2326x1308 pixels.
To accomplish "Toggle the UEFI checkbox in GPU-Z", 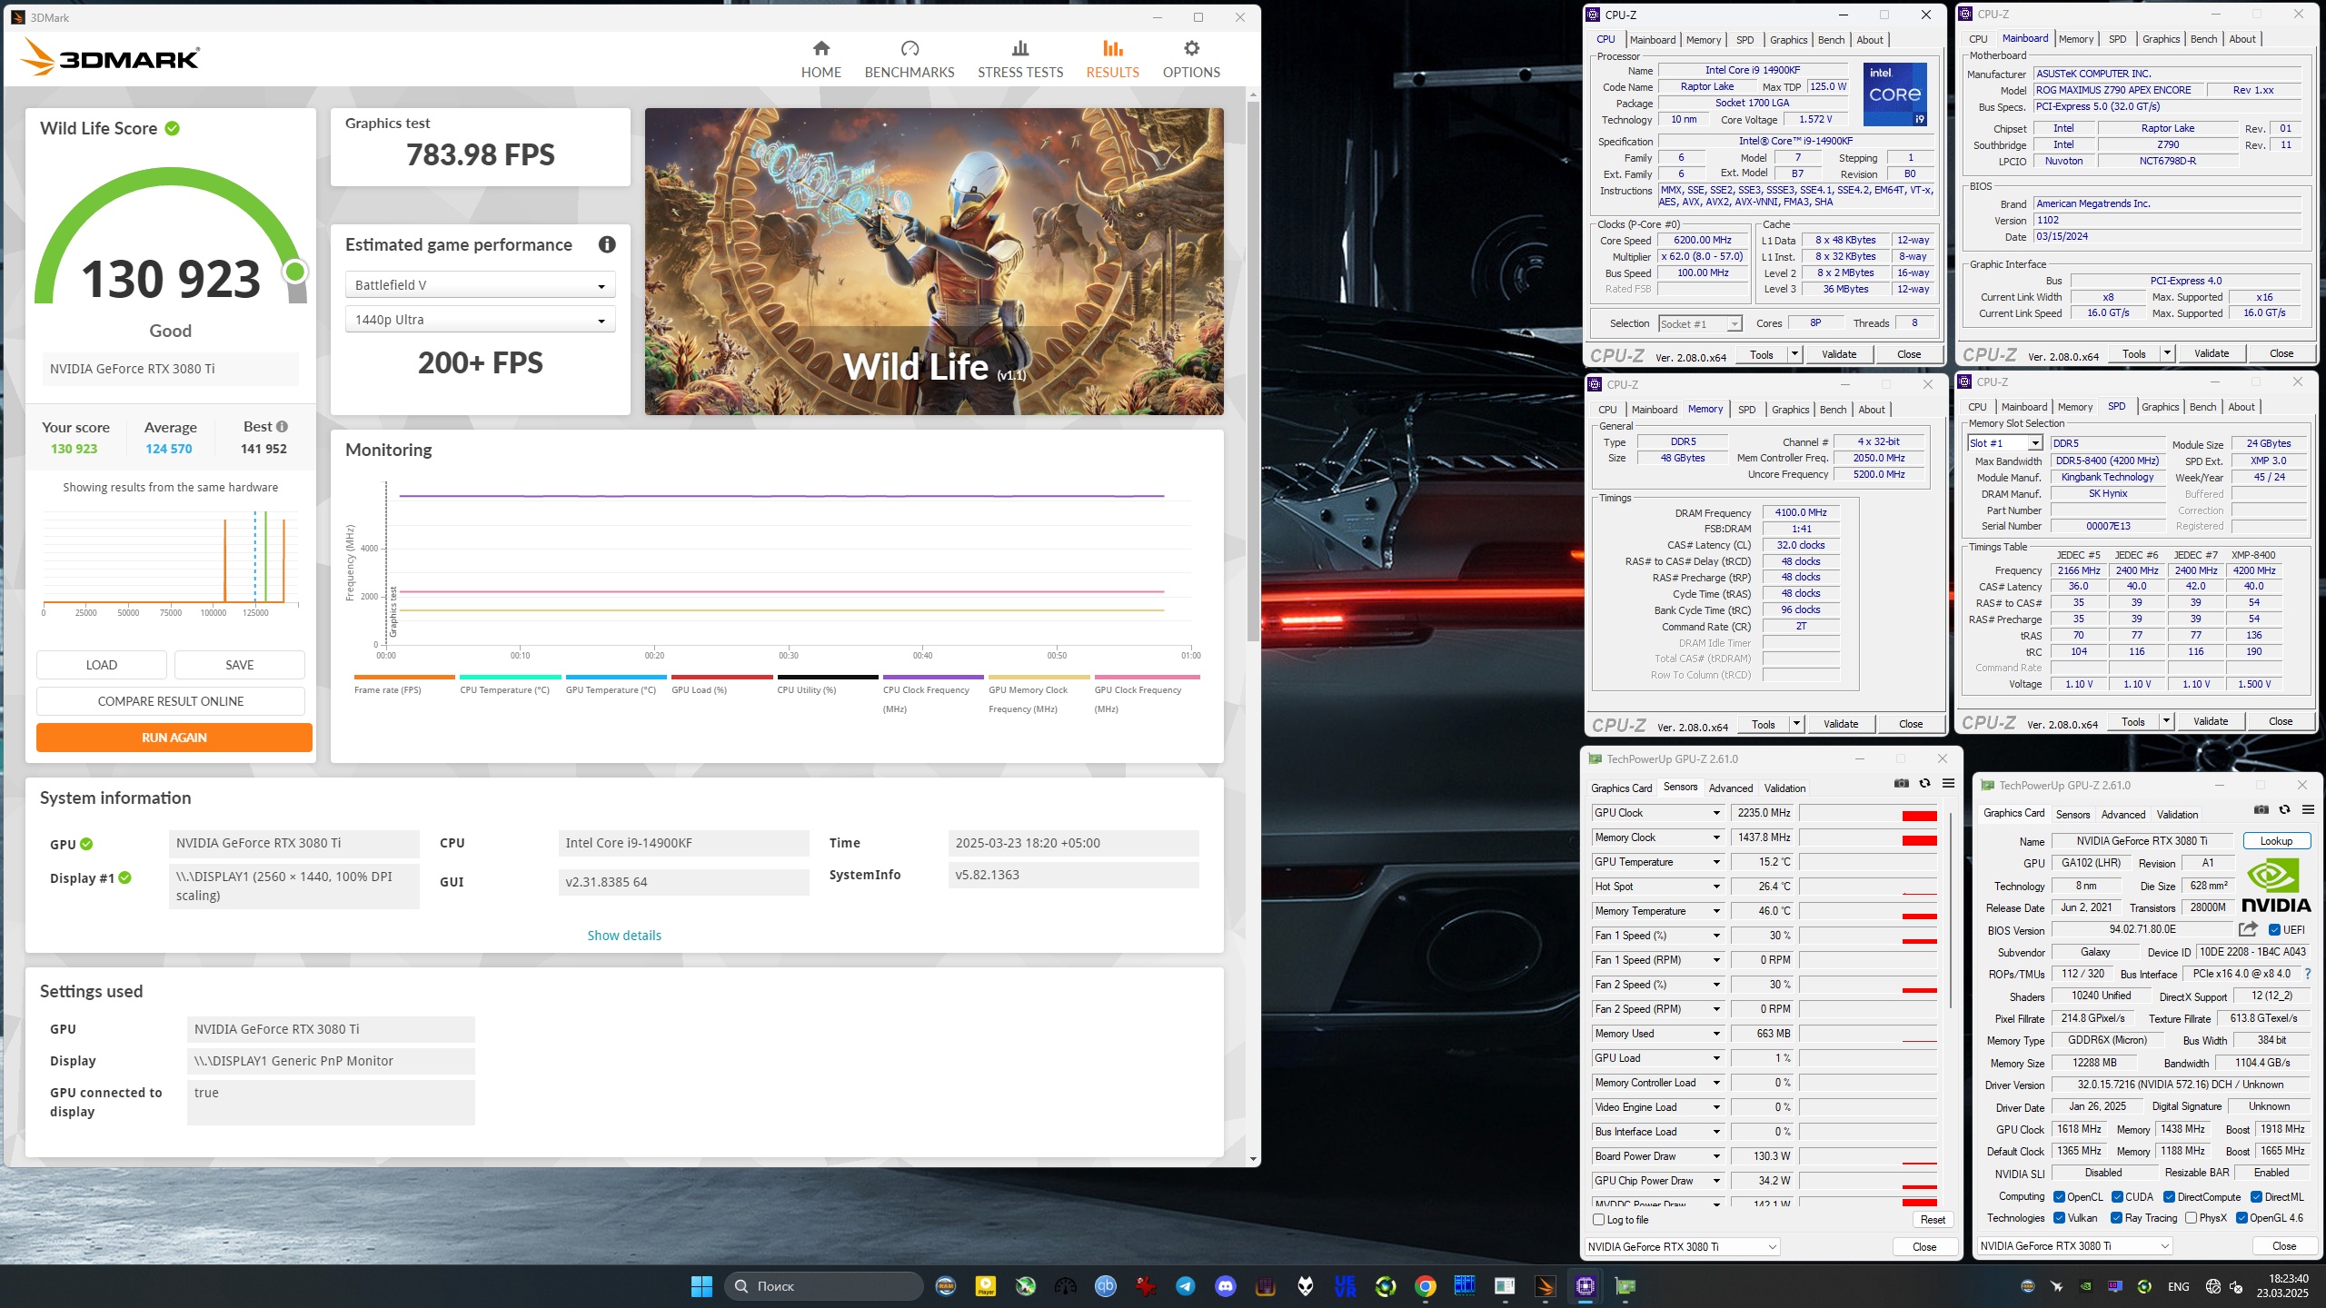I will pos(2274,930).
